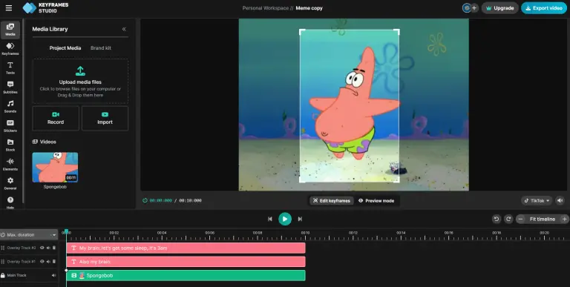Open the Elements sidebar tool
Image resolution: width=570 pixels, height=287 pixels.
click(x=10, y=164)
